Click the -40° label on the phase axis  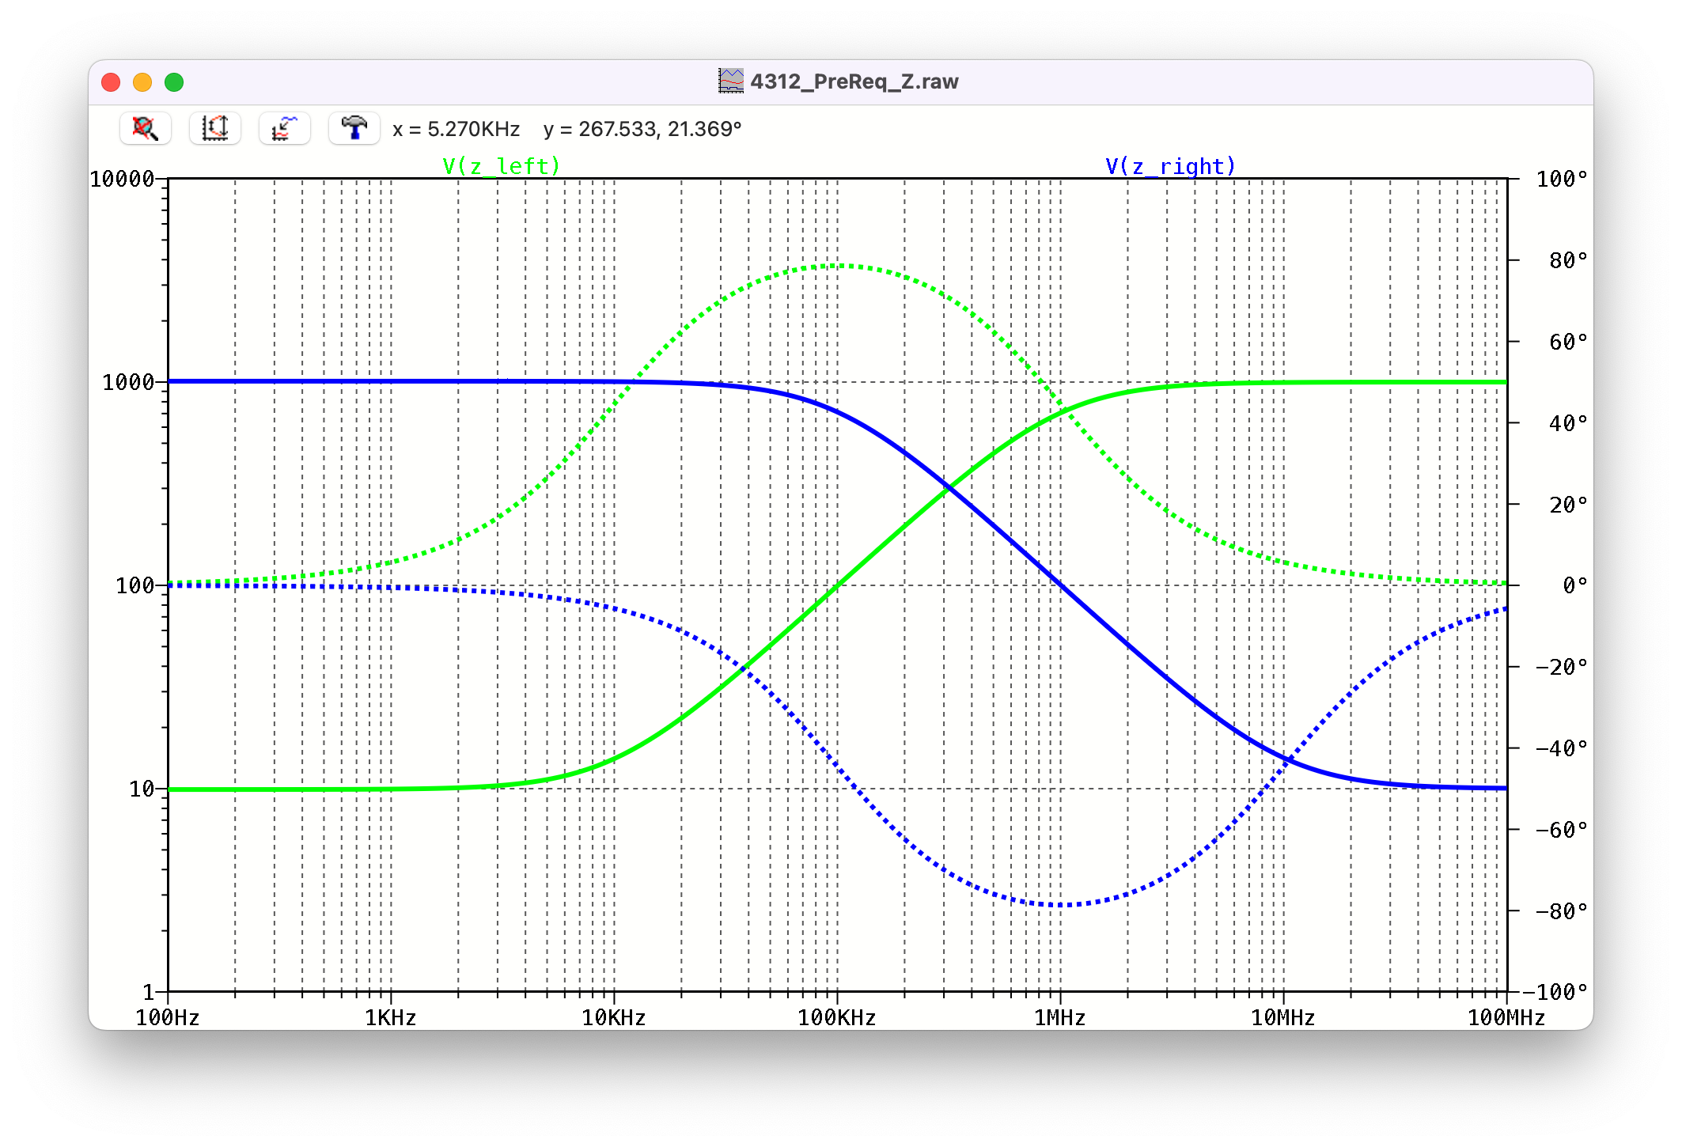click(1562, 748)
